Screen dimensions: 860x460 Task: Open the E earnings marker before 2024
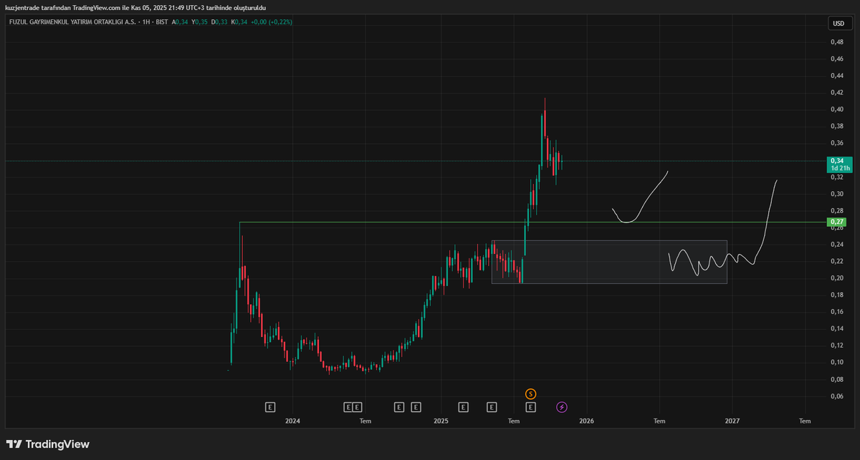pos(270,407)
